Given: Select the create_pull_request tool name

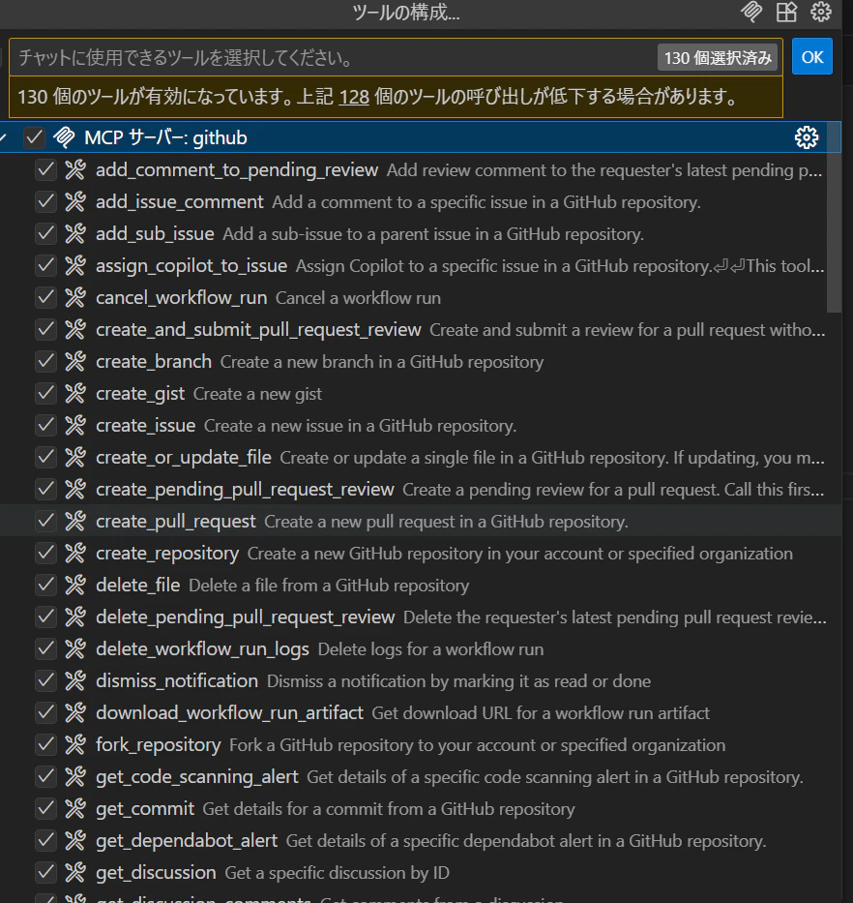Looking at the screenshot, I should pos(176,521).
